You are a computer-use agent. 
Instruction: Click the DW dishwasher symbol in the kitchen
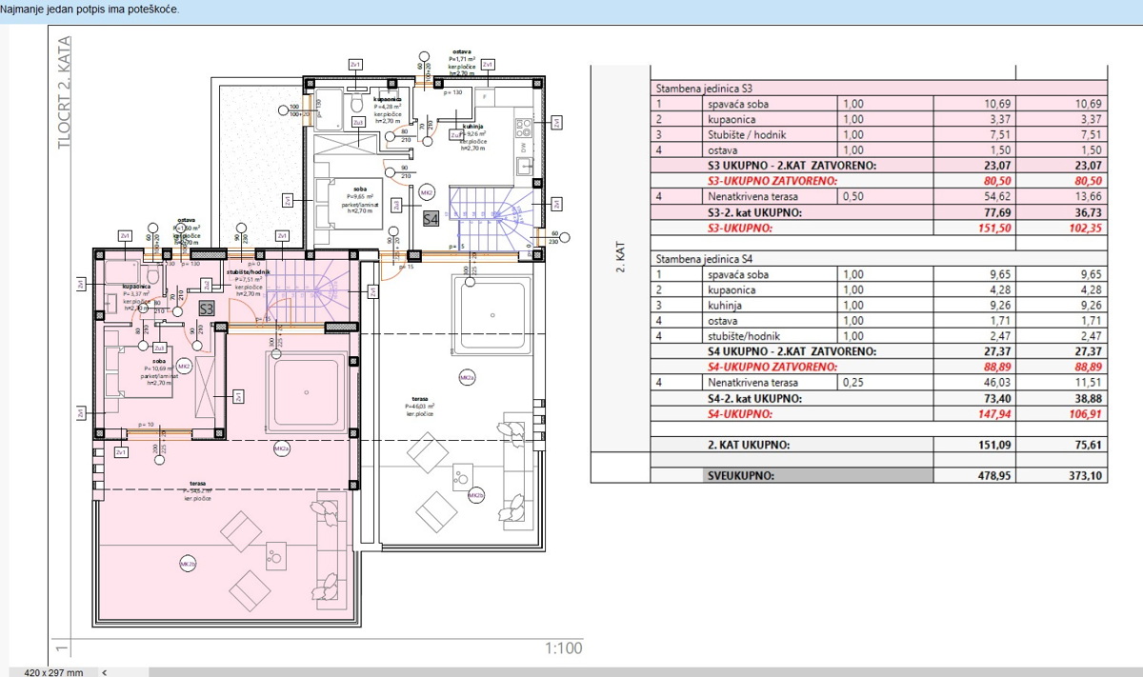coord(525,148)
